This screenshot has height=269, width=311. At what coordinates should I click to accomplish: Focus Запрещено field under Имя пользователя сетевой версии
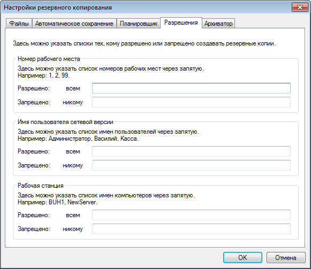pos(191,165)
